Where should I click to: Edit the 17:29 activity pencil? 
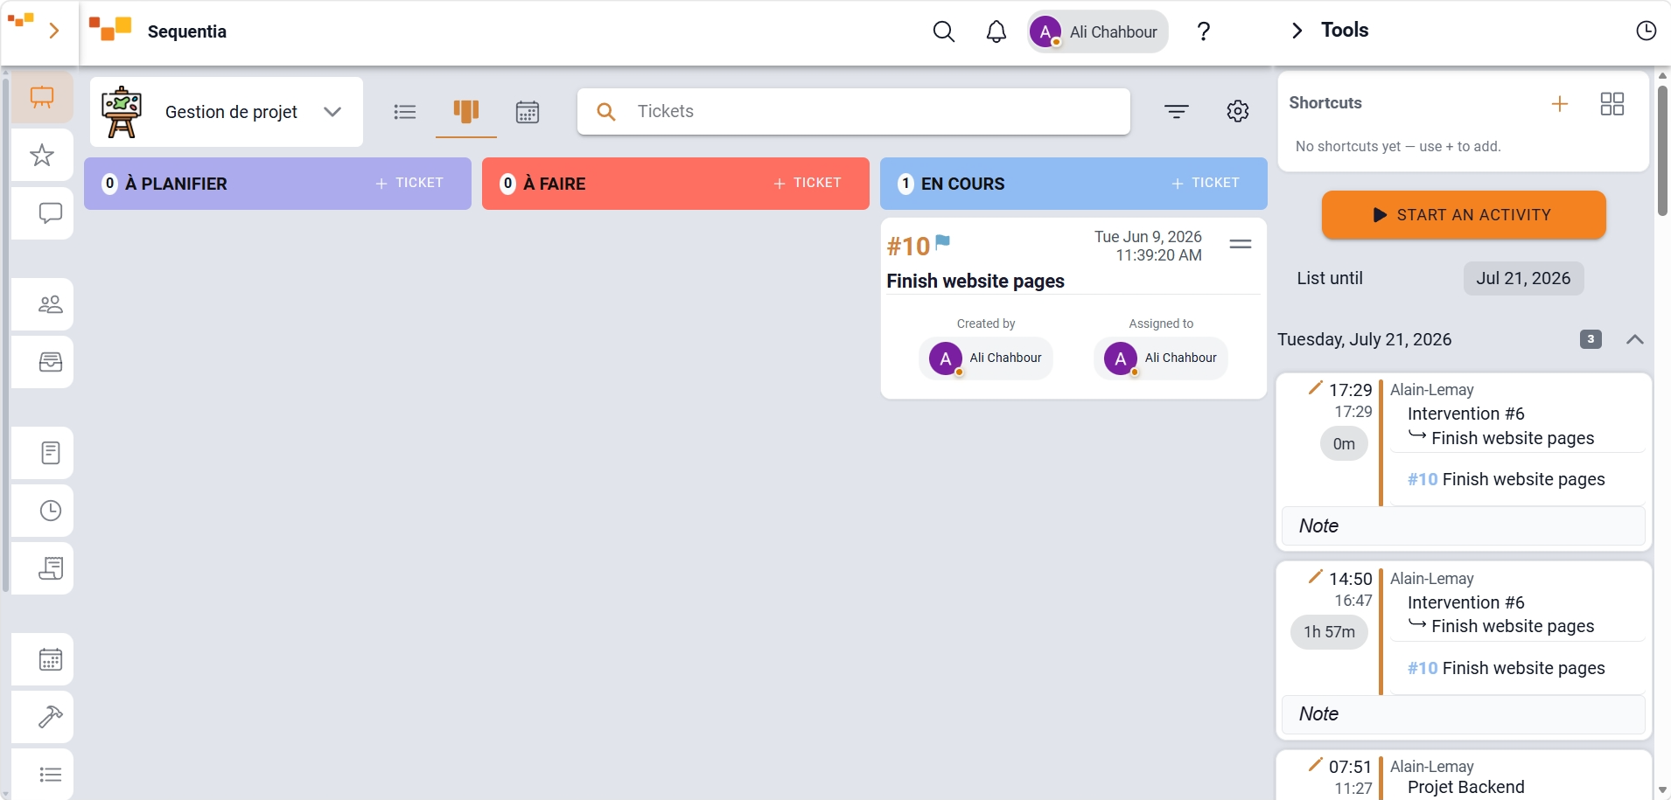[1315, 387]
